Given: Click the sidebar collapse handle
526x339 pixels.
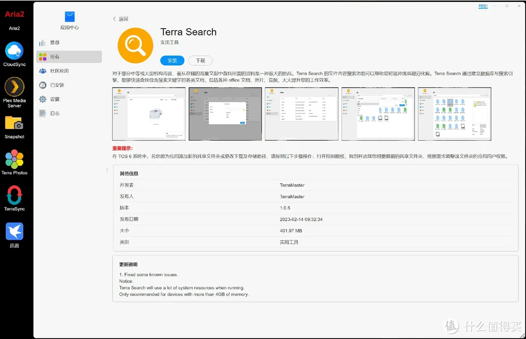Looking at the screenshot, I should pos(107,170).
